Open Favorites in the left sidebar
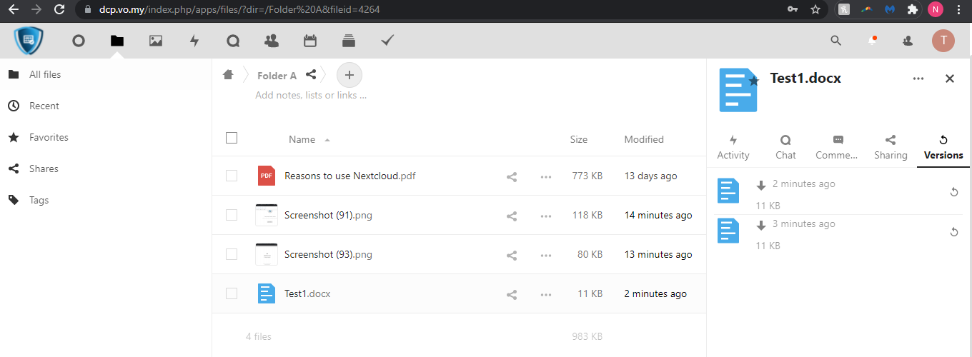Image resolution: width=972 pixels, height=357 pixels. coord(49,137)
